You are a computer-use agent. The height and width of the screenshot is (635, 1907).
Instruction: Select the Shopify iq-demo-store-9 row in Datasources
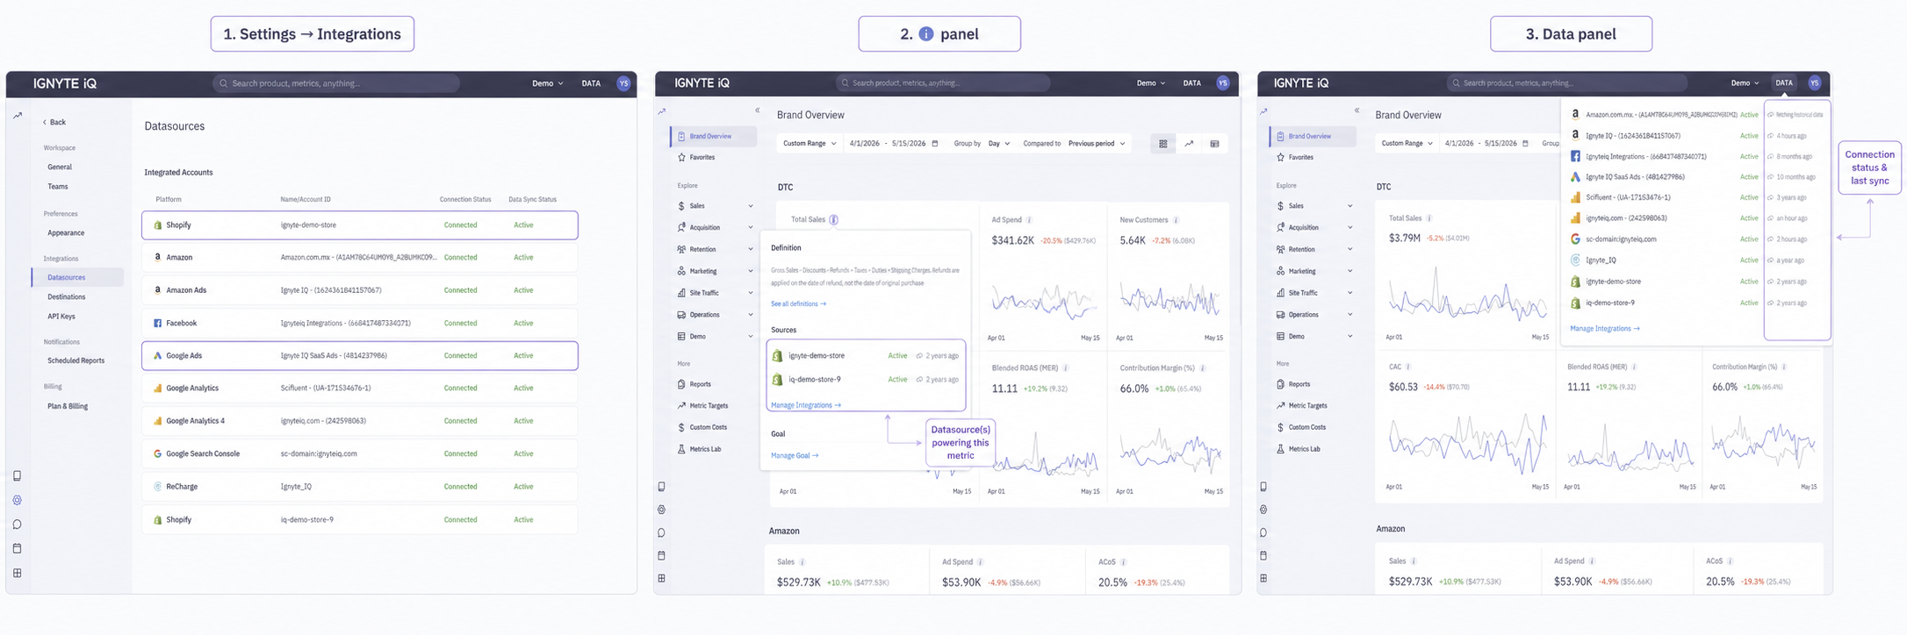360,519
